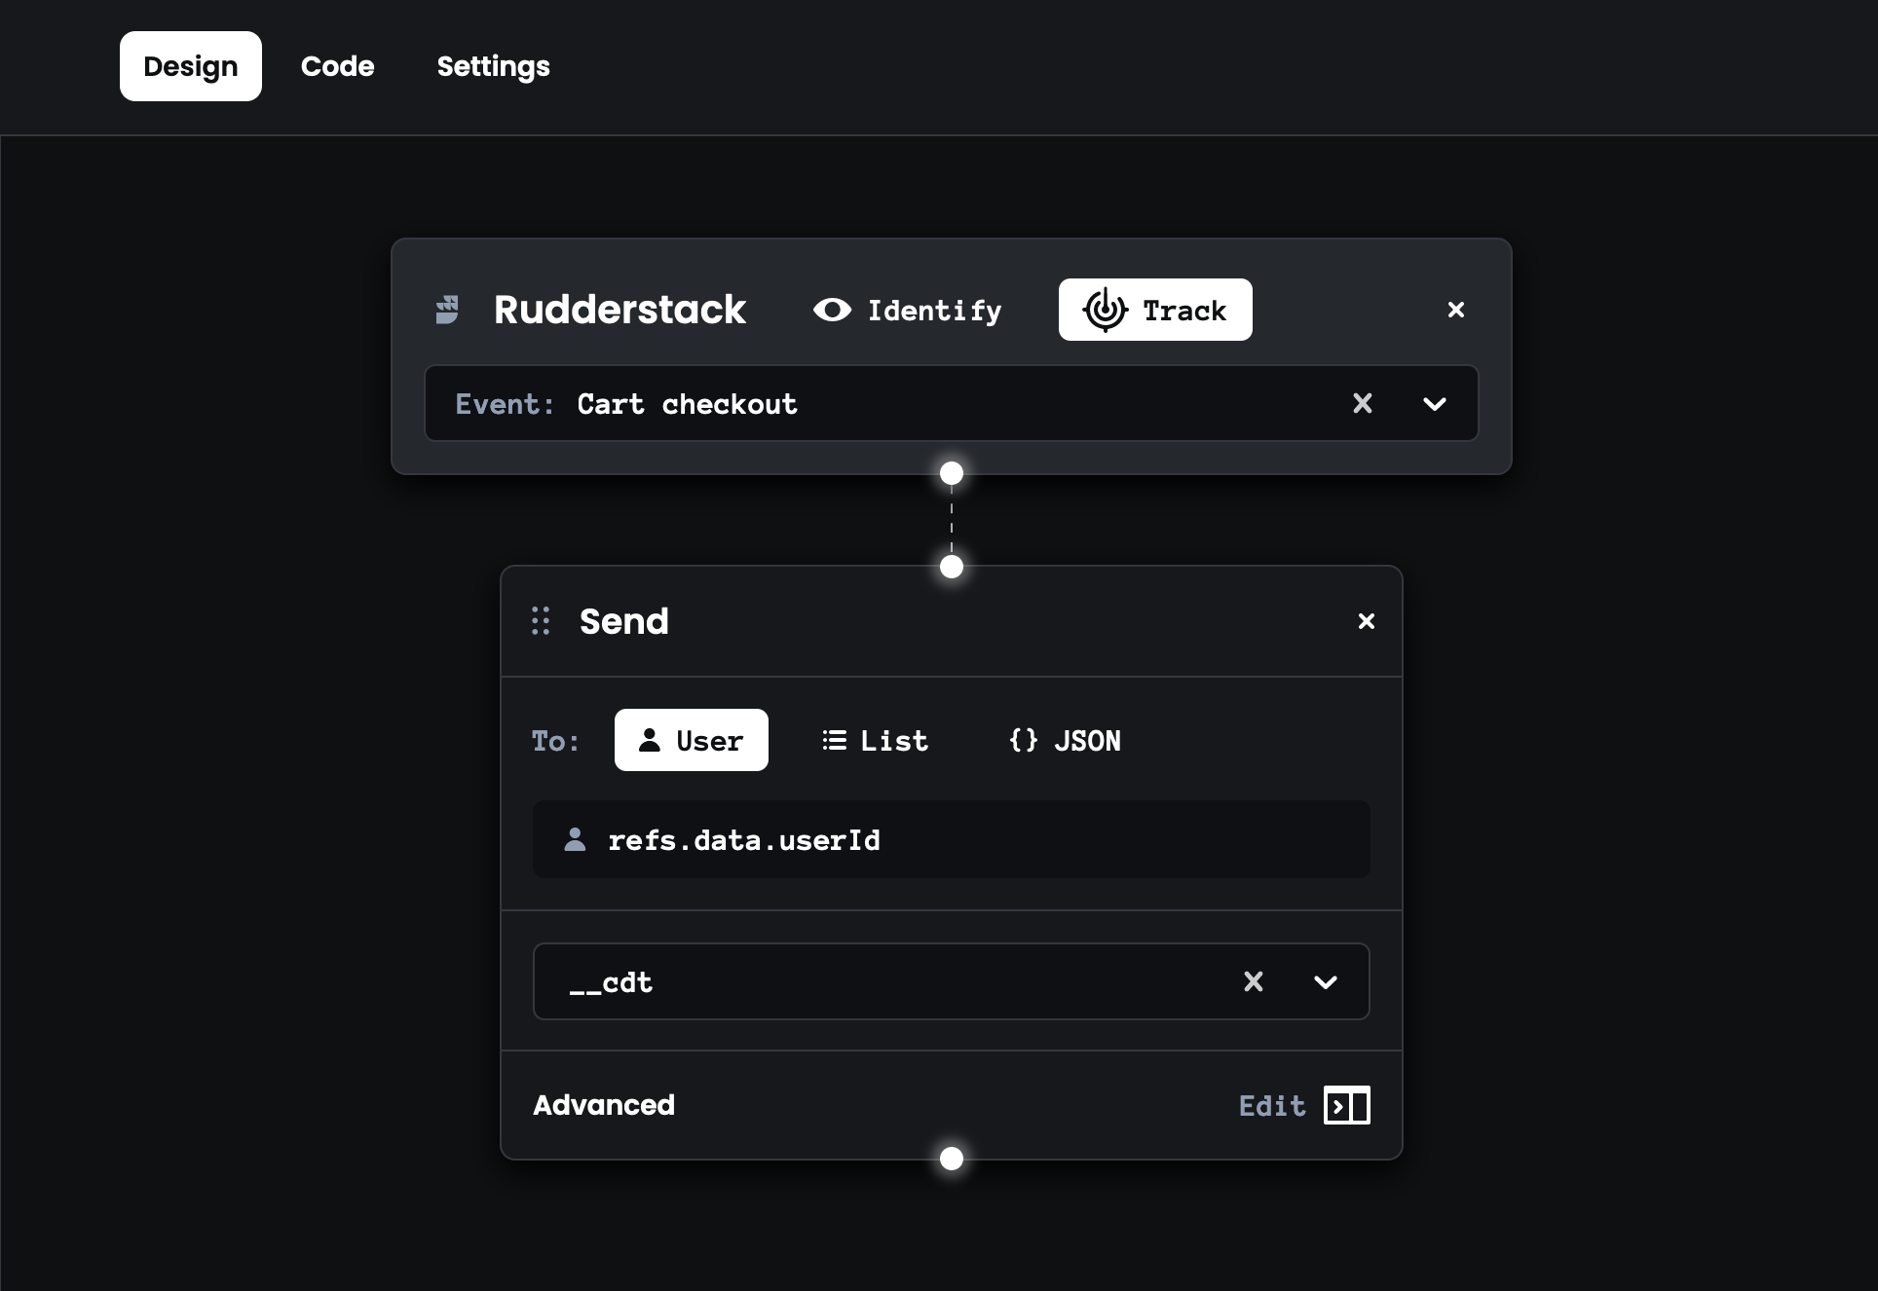1878x1291 pixels.
Task: Clear the Cart checkout event selection
Action: click(x=1363, y=403)
